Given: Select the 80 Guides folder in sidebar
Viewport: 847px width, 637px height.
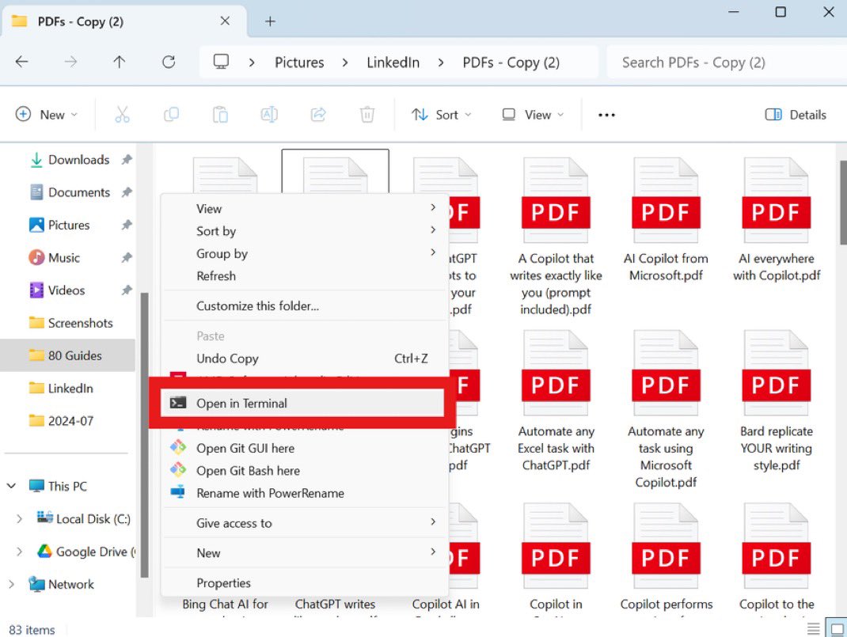Looking at the screenshot, I should (x=68, y=355).
